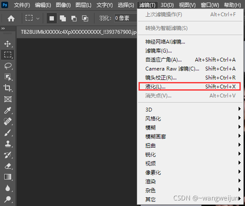Expand the 风格化 submenu
This screenshot has height=206, width=245.
(x=190, y=118)
